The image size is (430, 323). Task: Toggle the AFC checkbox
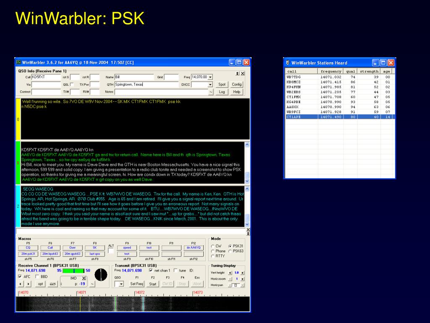(20, 277)
